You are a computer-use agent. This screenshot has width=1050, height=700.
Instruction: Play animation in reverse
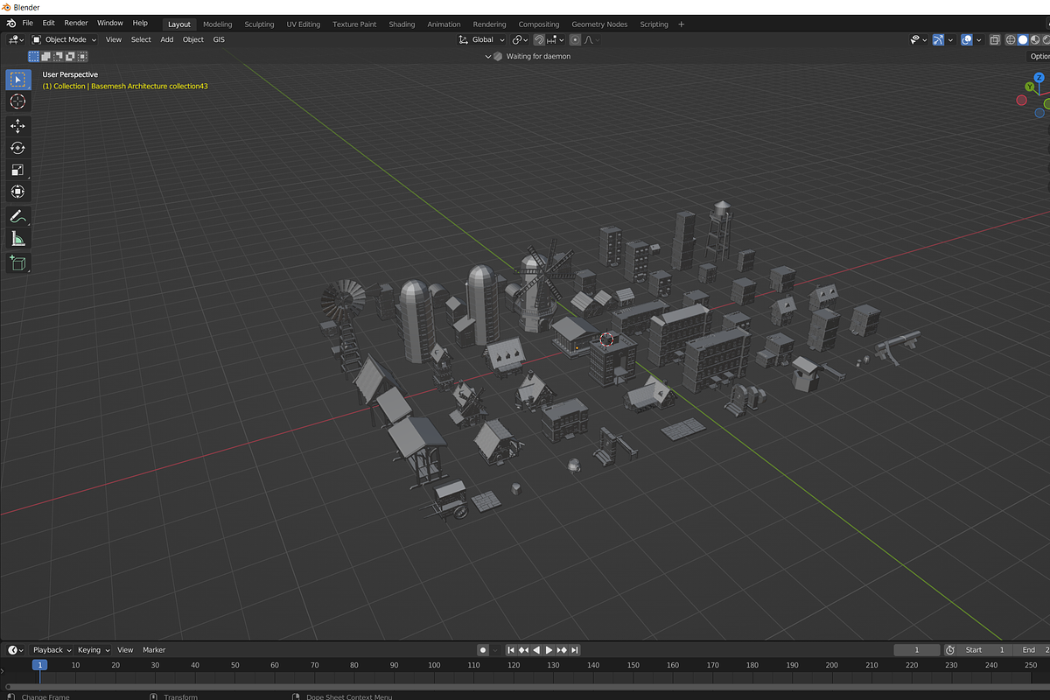coord(536,650)
